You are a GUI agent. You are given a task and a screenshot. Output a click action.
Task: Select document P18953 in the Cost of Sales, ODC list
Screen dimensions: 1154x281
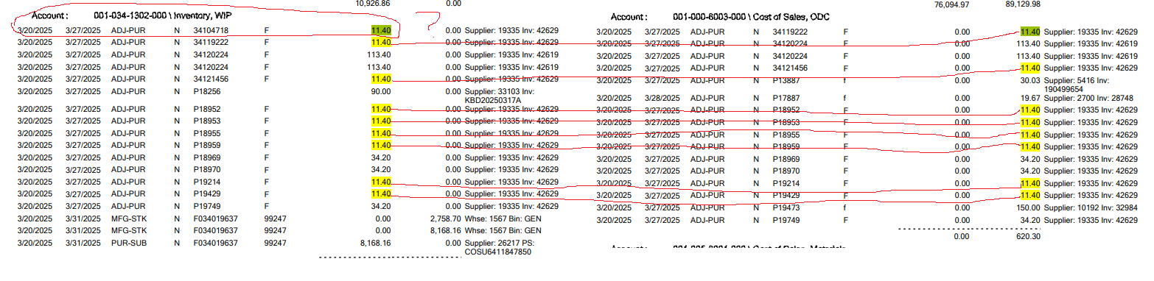pos(786,122)
